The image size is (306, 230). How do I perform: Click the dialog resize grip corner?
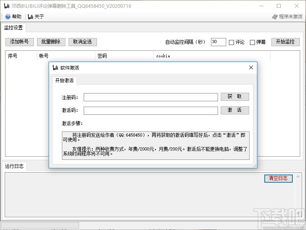pos(255,166)
